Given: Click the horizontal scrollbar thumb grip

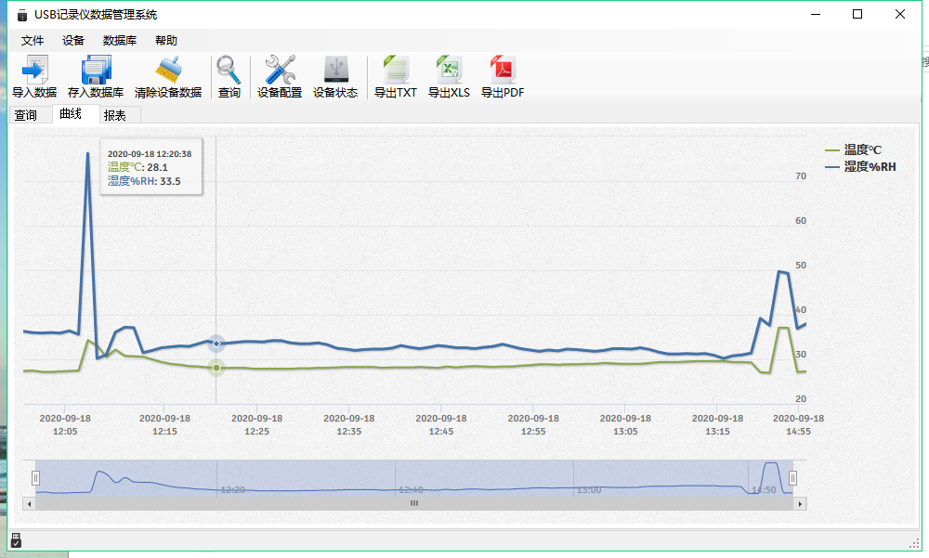Looking at the screenshot, I should click(x=414, y=503).
